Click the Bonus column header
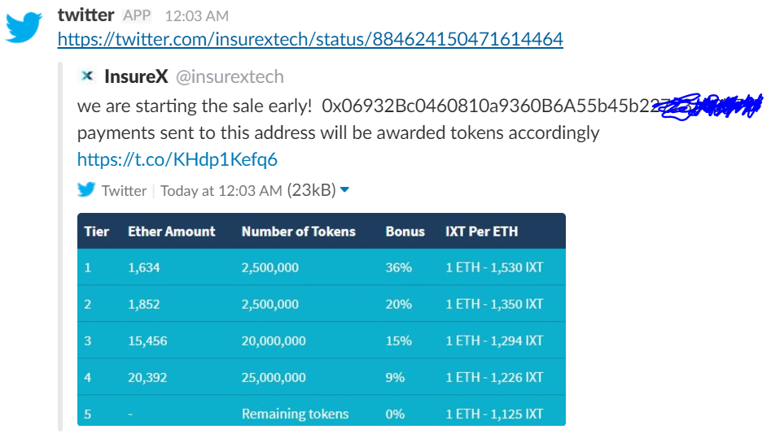771x438 pixels. [405, 232]
